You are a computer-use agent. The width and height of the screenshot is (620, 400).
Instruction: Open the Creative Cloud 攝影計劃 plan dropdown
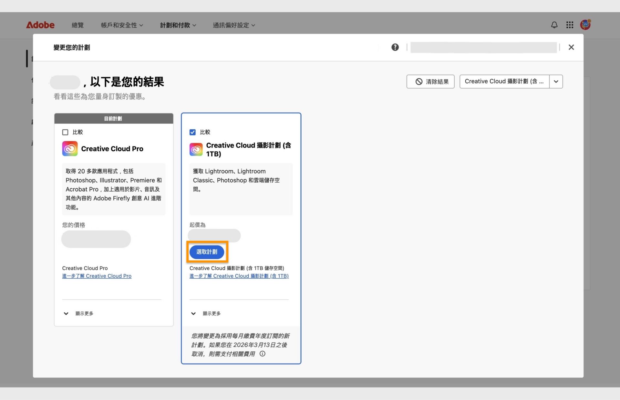pyautogui.click(x=556, y=81)
